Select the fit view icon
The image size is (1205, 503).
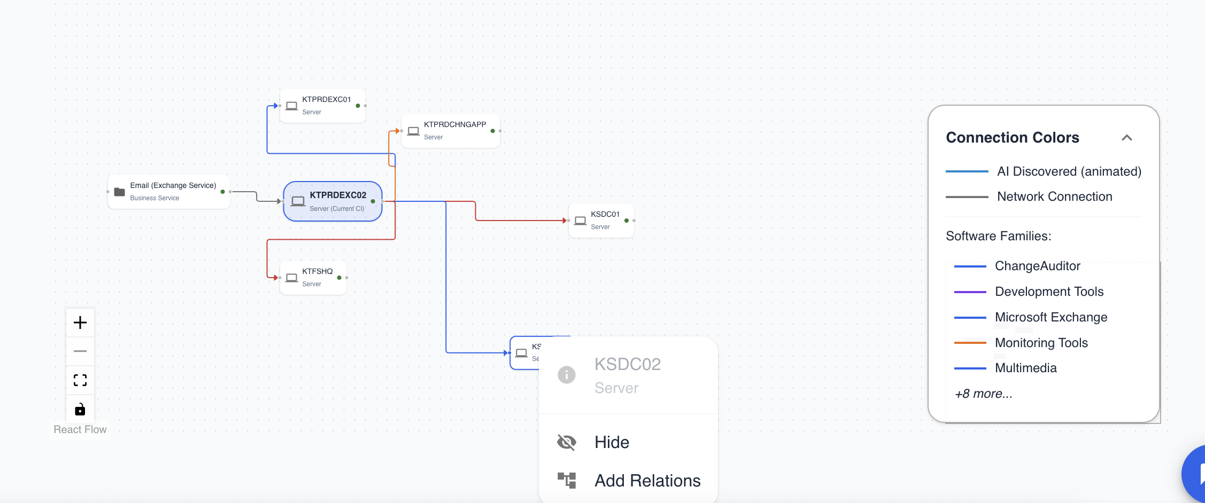[x=80, y=380]
